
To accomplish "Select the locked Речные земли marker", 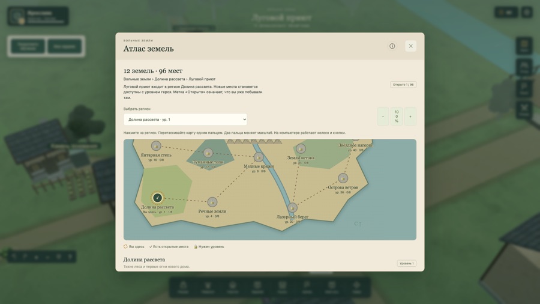I will pyautogui.click(x=212, y=202).
